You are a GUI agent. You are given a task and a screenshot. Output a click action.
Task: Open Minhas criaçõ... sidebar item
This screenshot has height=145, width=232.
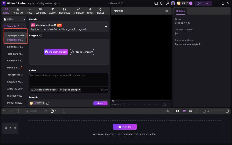[15, 103]
